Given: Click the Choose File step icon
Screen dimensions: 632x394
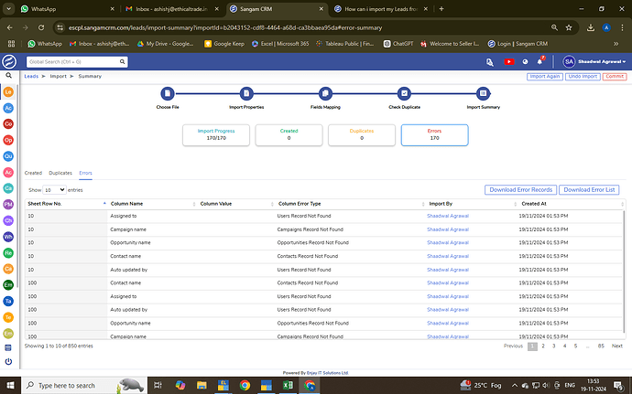Looking at the screenshot, I should point(168,94).
